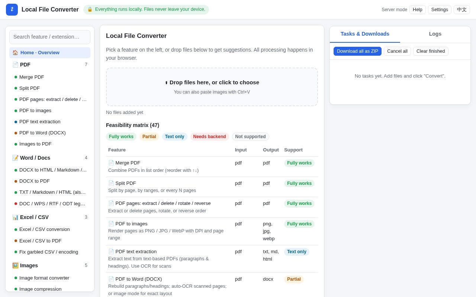Click the house icon beside Home · Overview
This screenshot has height=297, width=476.
pos(15,53)
